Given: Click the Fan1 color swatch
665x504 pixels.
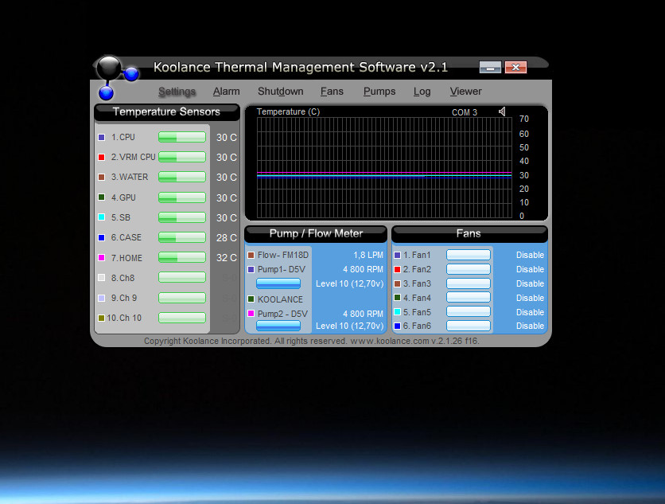Looking at the screenshot, I should point(398,255).
